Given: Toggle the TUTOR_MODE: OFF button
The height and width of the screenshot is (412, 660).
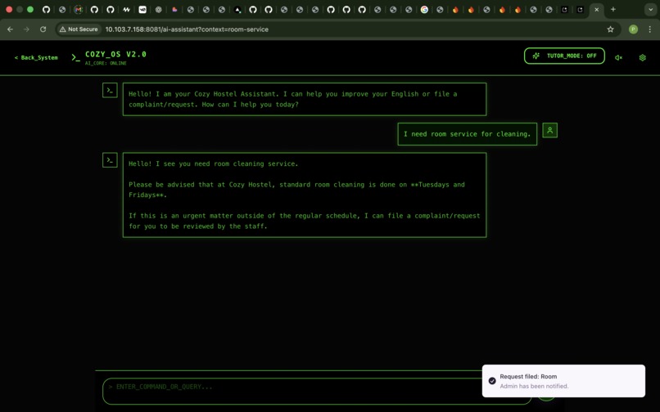Looking at the screenshot, I should pyautogui.click(x=564, y=56).
